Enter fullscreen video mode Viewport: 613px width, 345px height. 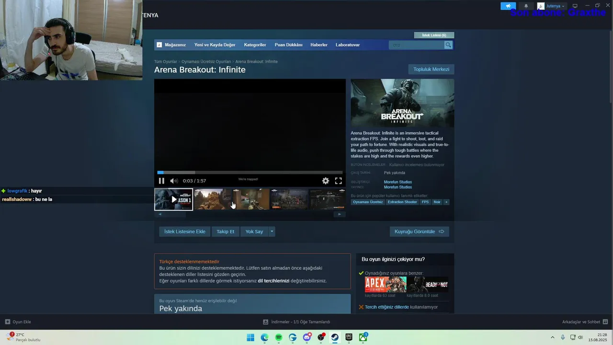click(338, 181)
